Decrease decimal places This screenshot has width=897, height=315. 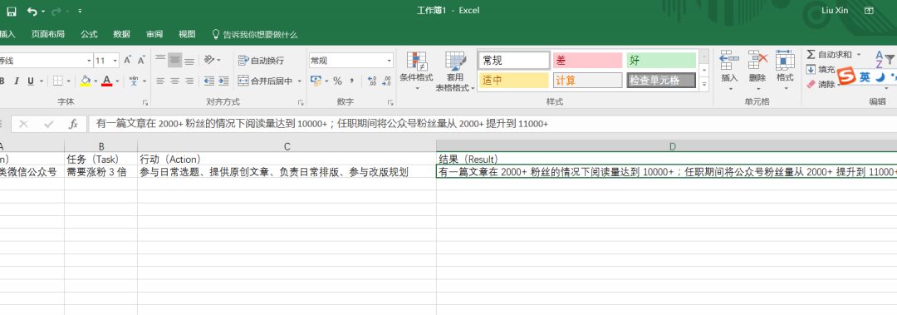point(387,81)
